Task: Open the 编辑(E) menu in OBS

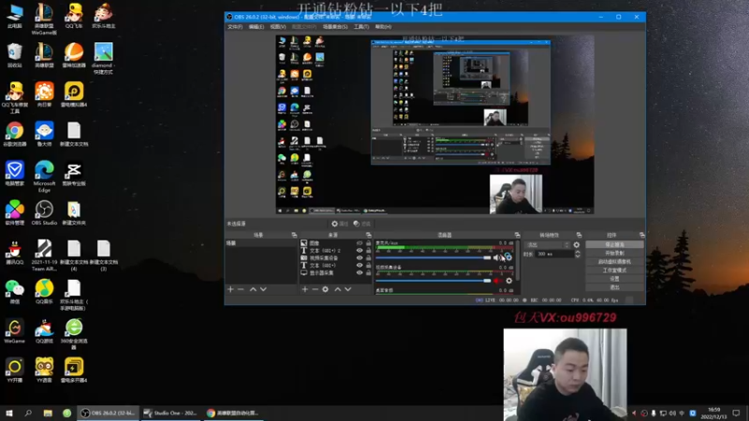Action: [257, 27]
